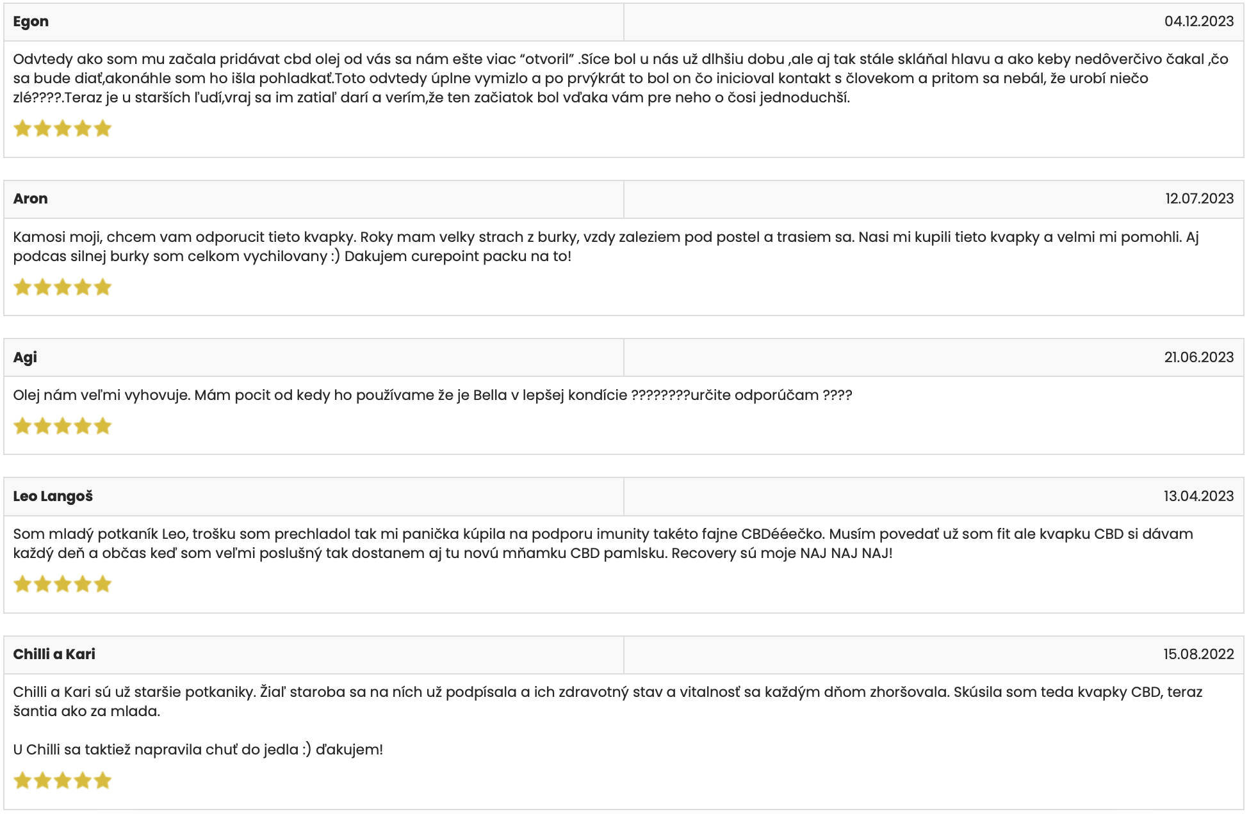
Task: Click the fifth star under Agi's review
Action: [x=102, y=426]
